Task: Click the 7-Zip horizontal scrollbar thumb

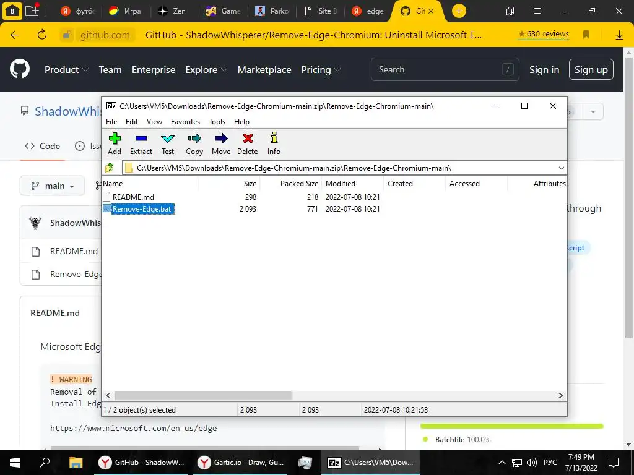Action: (x=203, y=395)
